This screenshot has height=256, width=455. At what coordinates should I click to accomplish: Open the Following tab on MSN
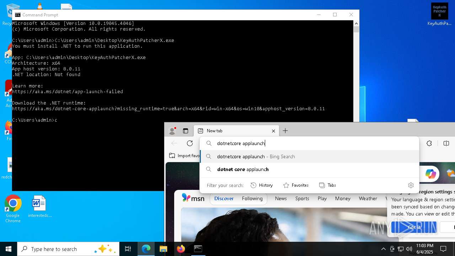[252, 199]
